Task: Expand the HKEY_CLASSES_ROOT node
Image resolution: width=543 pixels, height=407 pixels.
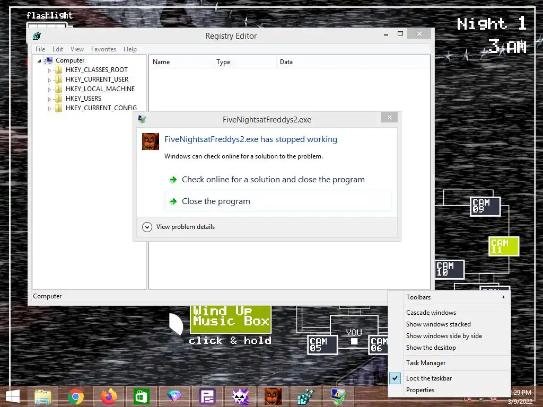Action: 49,70
